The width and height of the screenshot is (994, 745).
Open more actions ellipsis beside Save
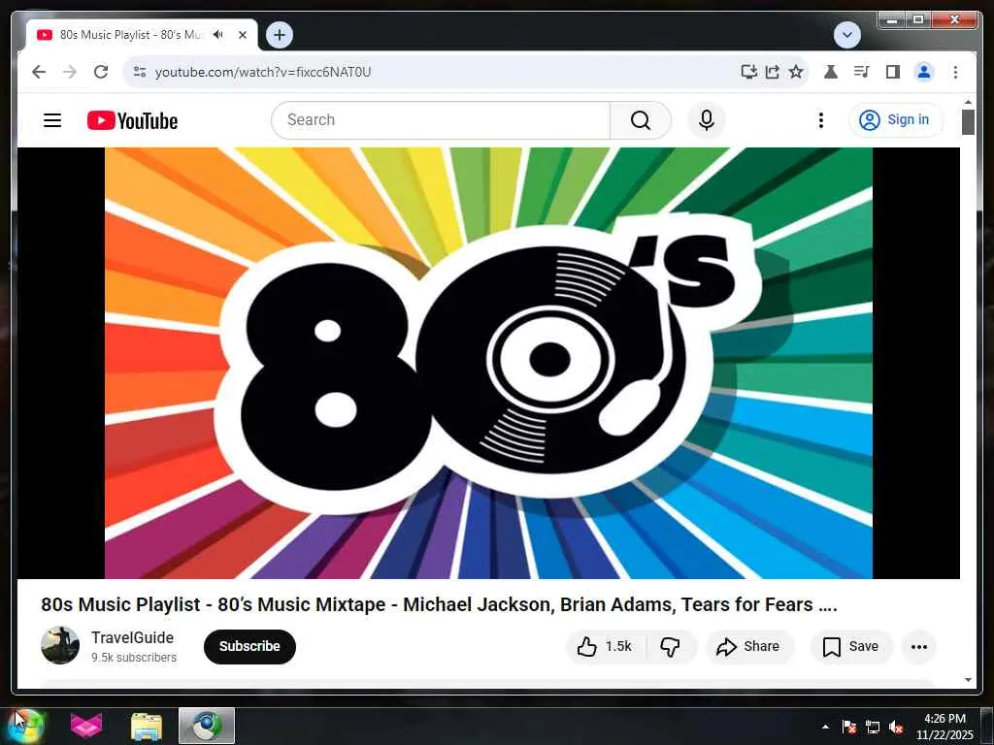coord(919,646)
